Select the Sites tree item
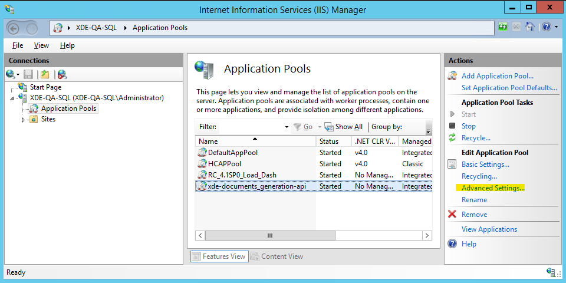The height and width of the screenshot is (283, 566). [x=48, y=119]
